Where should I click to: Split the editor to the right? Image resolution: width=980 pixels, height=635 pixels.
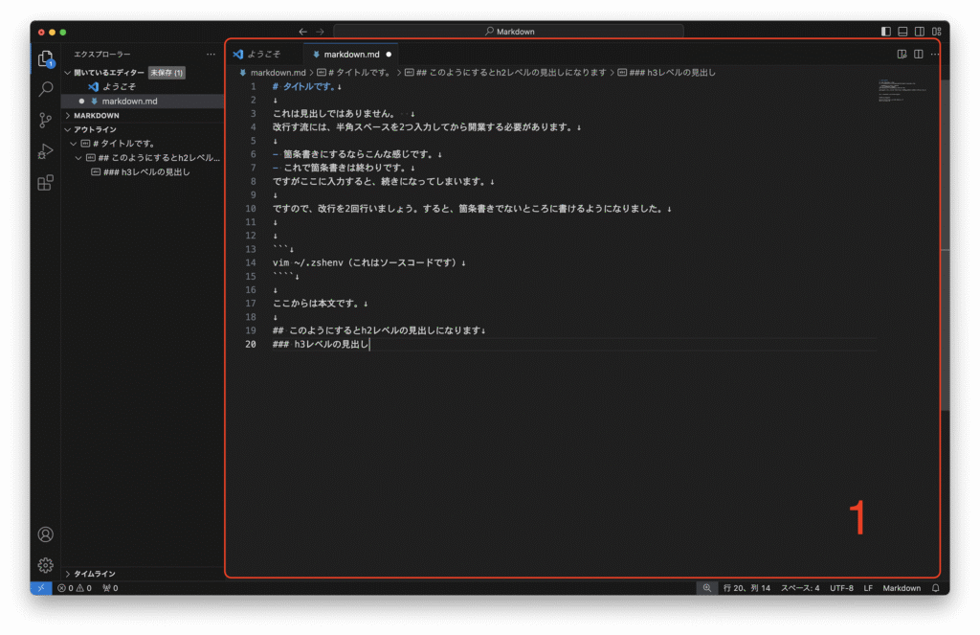(918, 55)
